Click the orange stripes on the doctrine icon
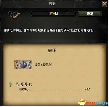 [x=17, y=16]
